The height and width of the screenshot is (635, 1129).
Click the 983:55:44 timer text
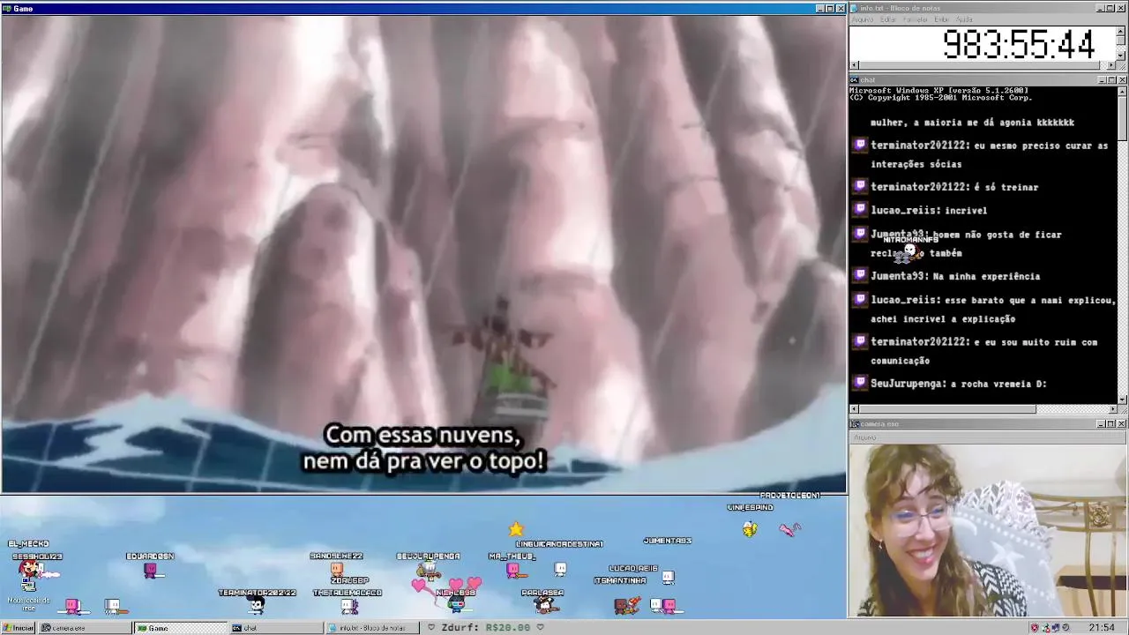tap(1019, 44)
